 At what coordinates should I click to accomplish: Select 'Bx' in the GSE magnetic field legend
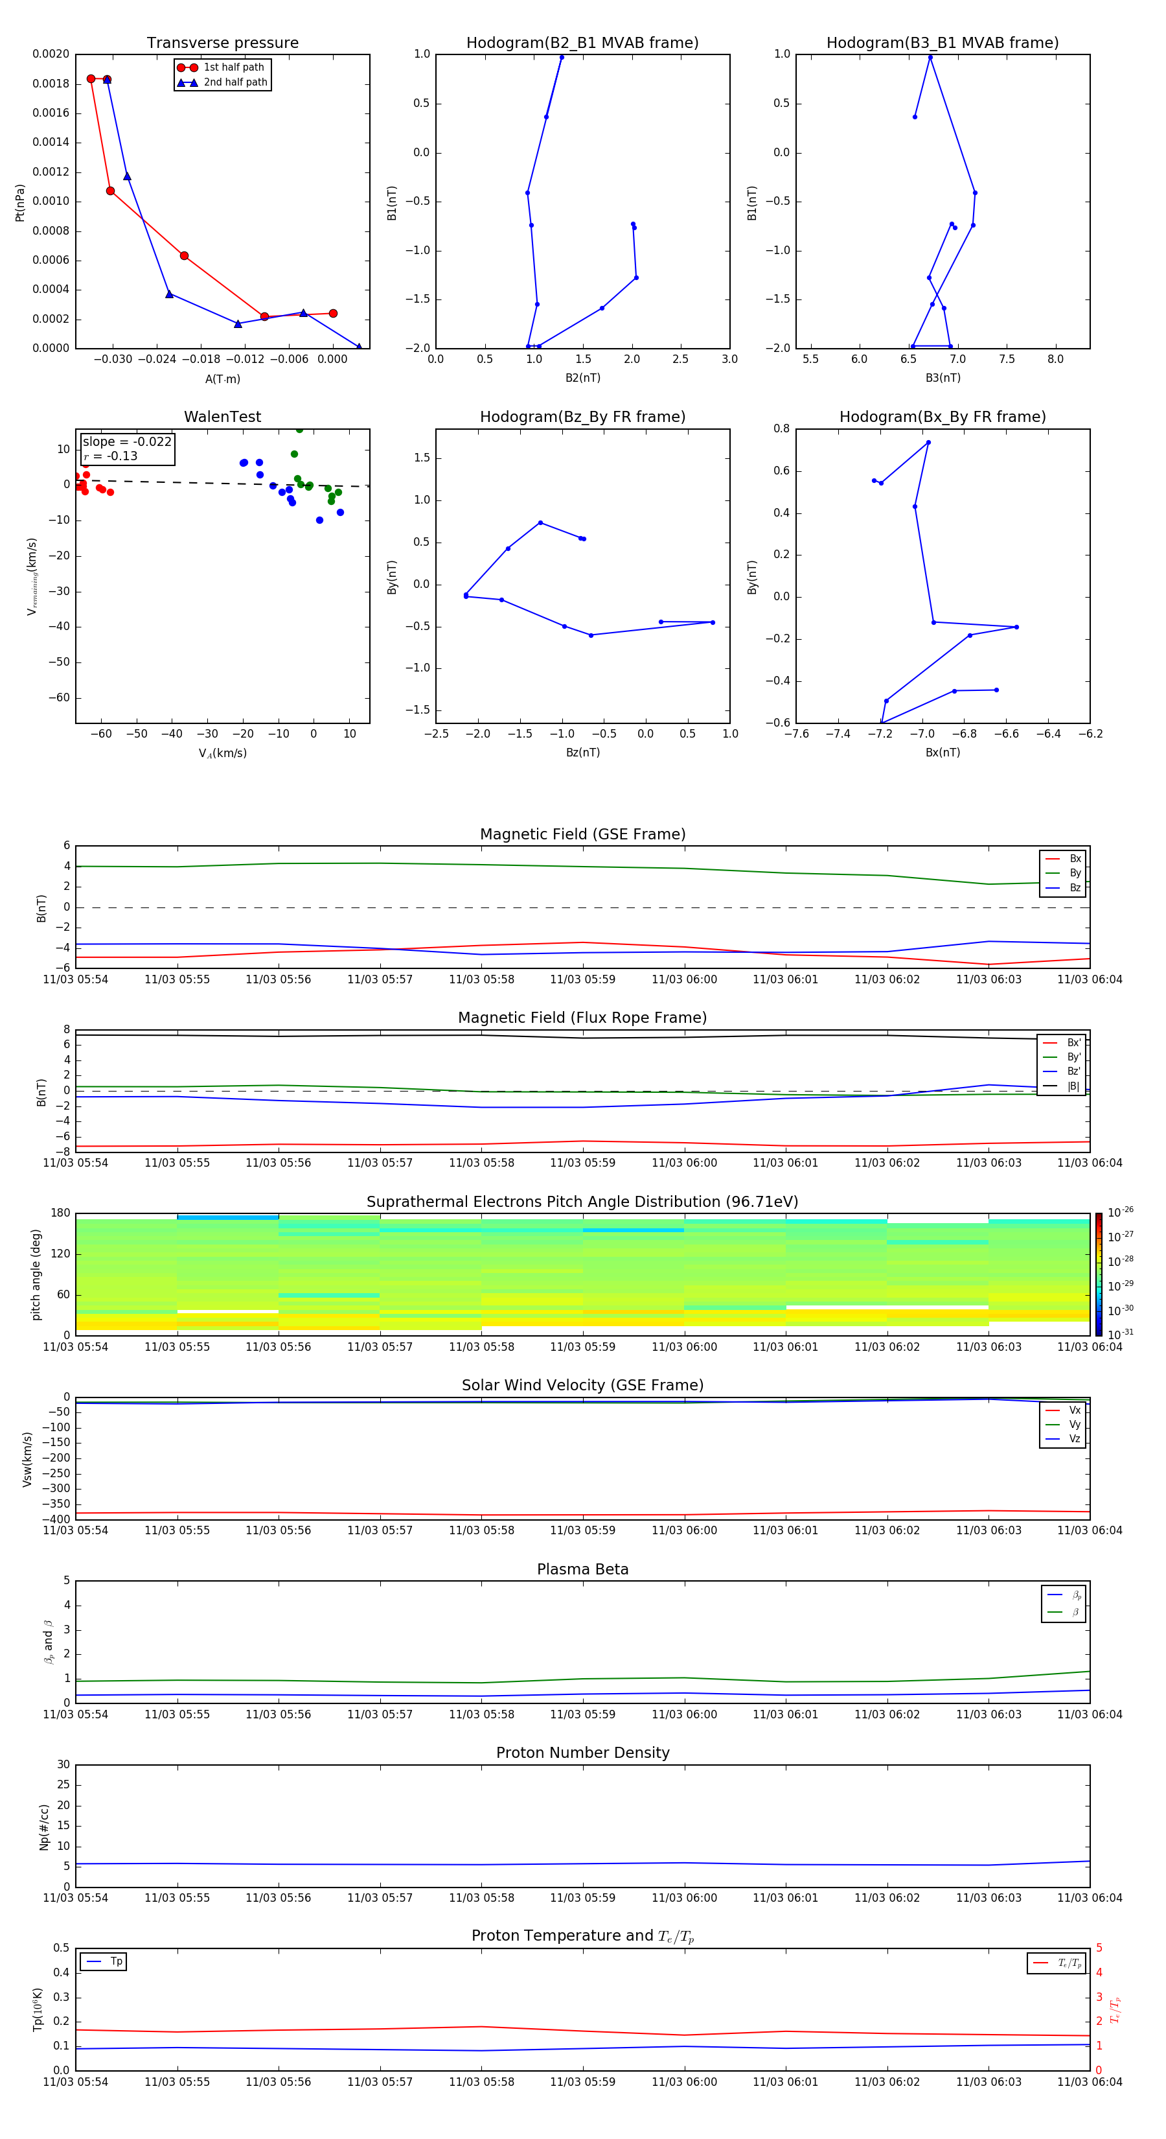1064,859
